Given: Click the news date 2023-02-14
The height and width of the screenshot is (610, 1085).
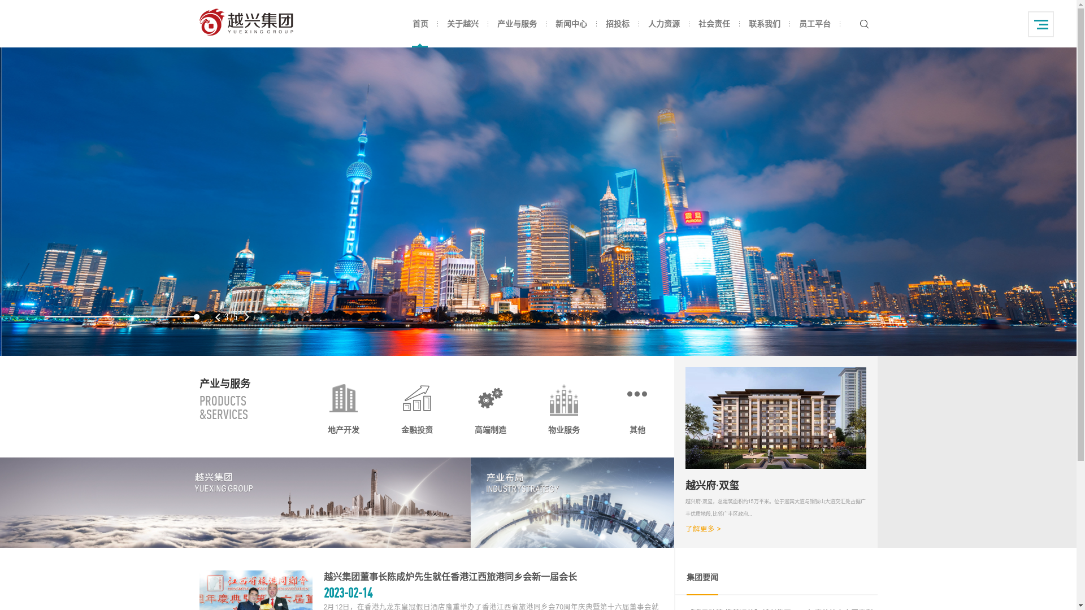Looking at the screenshot, I should [x=348, y=593].
